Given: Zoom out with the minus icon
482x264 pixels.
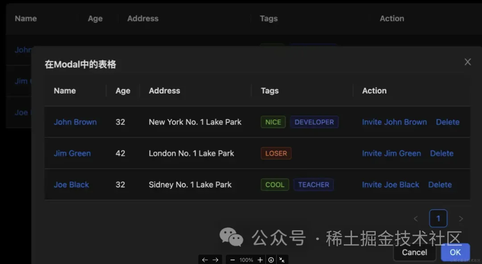Looking at the screenshot, I should point(233,260).
